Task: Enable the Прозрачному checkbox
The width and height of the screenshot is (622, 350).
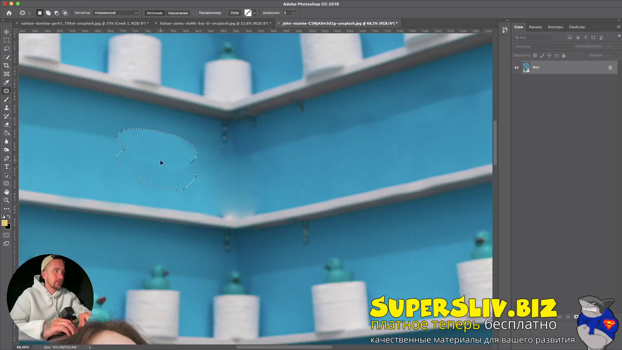Action: tap(195, 13)
